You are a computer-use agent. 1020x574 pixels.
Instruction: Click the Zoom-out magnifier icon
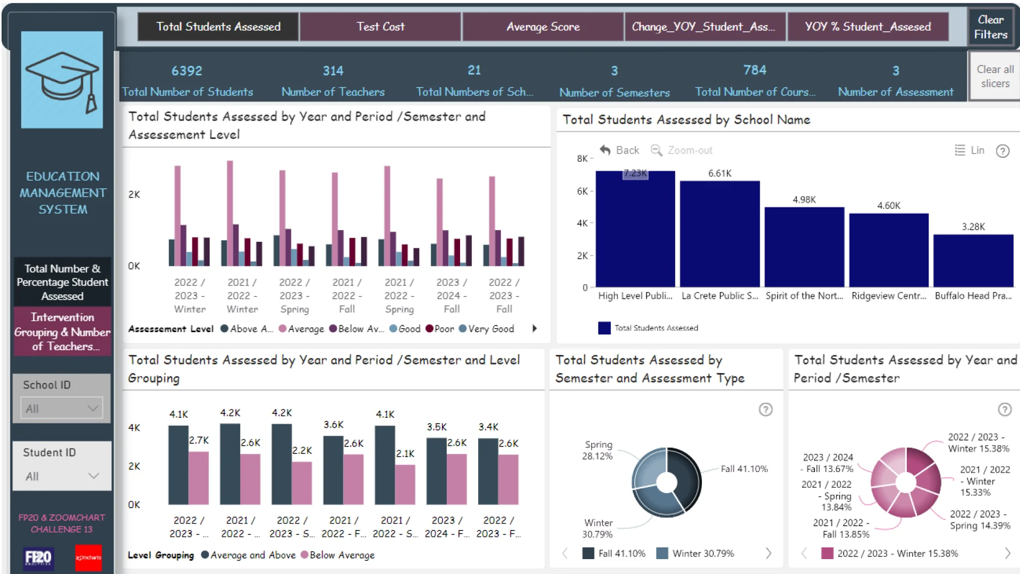tap(657, 150)
